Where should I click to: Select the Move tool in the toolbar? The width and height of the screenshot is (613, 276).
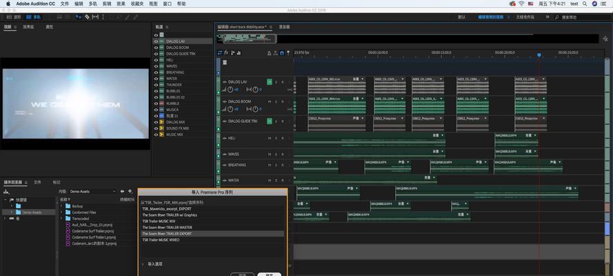(79, 17)
